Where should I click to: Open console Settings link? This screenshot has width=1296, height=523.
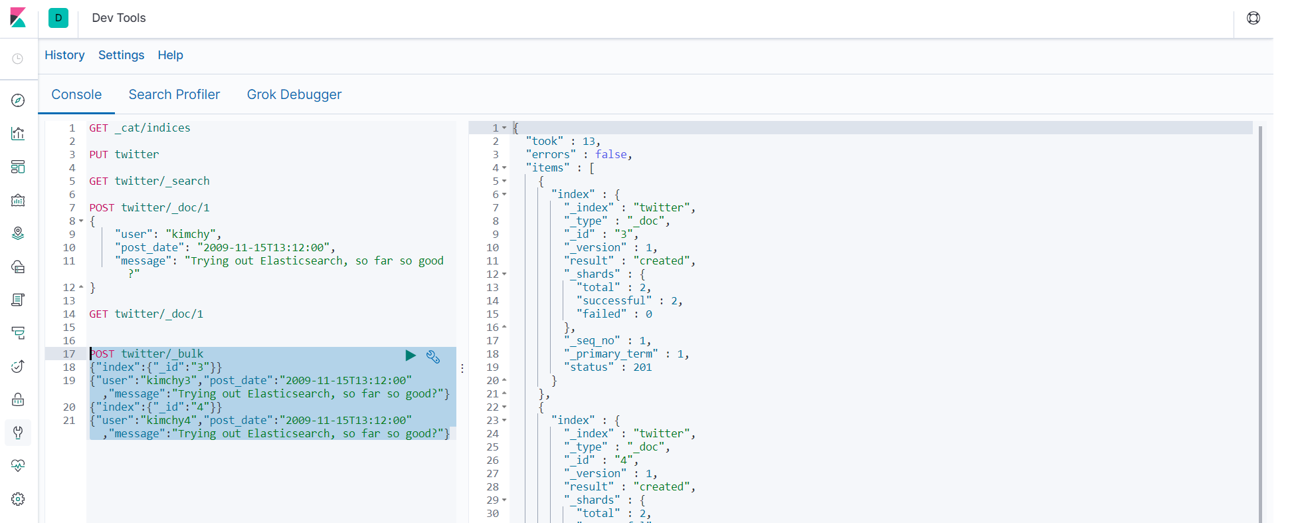(x=121, y=55)
